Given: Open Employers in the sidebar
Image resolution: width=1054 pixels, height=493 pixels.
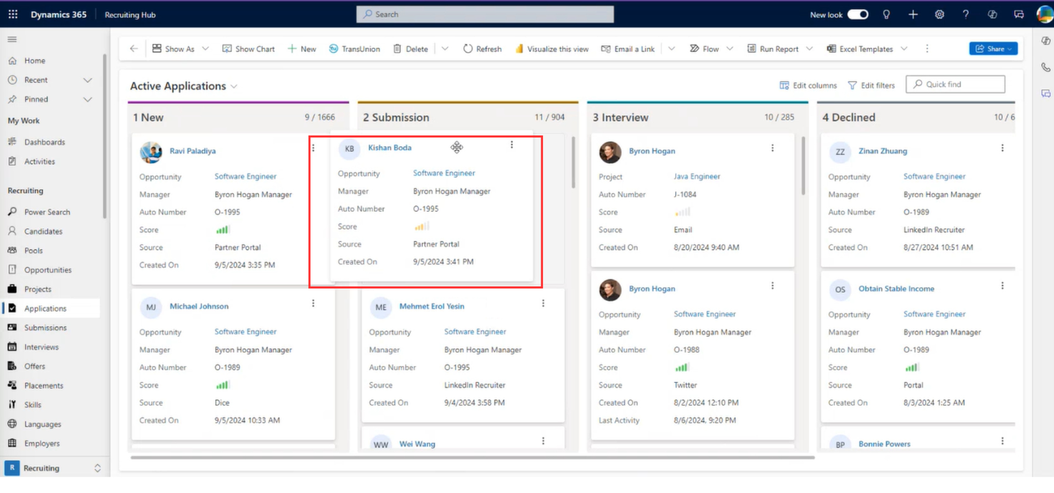Looking at the screenshot, I should [42, 443].
